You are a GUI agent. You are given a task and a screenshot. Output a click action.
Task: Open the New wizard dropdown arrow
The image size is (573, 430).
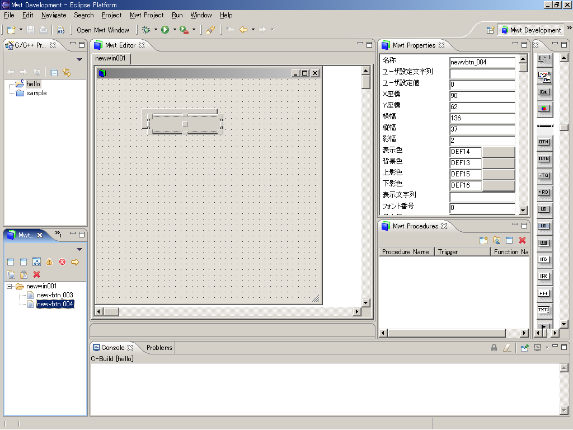(x=21, y=30)
